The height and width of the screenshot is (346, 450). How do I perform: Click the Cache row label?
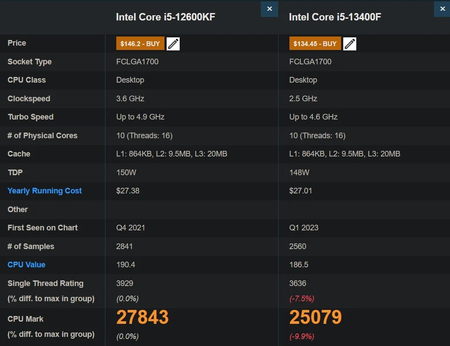19,154
